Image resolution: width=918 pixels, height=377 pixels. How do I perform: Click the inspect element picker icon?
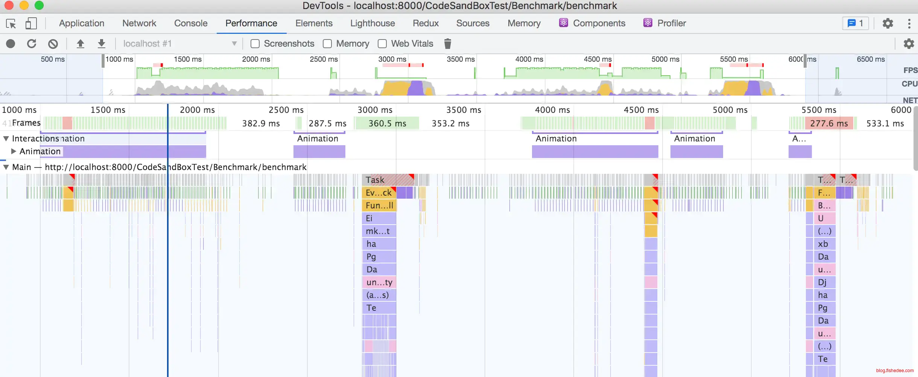pos(11,24)
